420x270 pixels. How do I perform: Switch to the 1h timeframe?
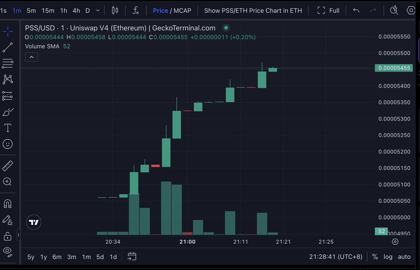tap(63, 11)
